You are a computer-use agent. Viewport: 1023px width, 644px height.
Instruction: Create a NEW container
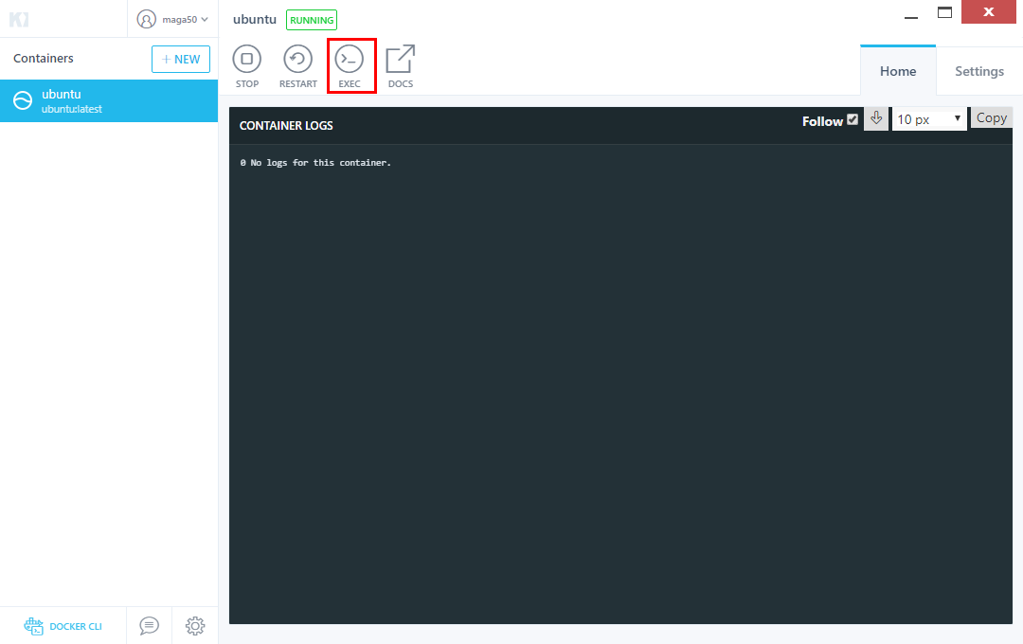[x=180, y=58]
